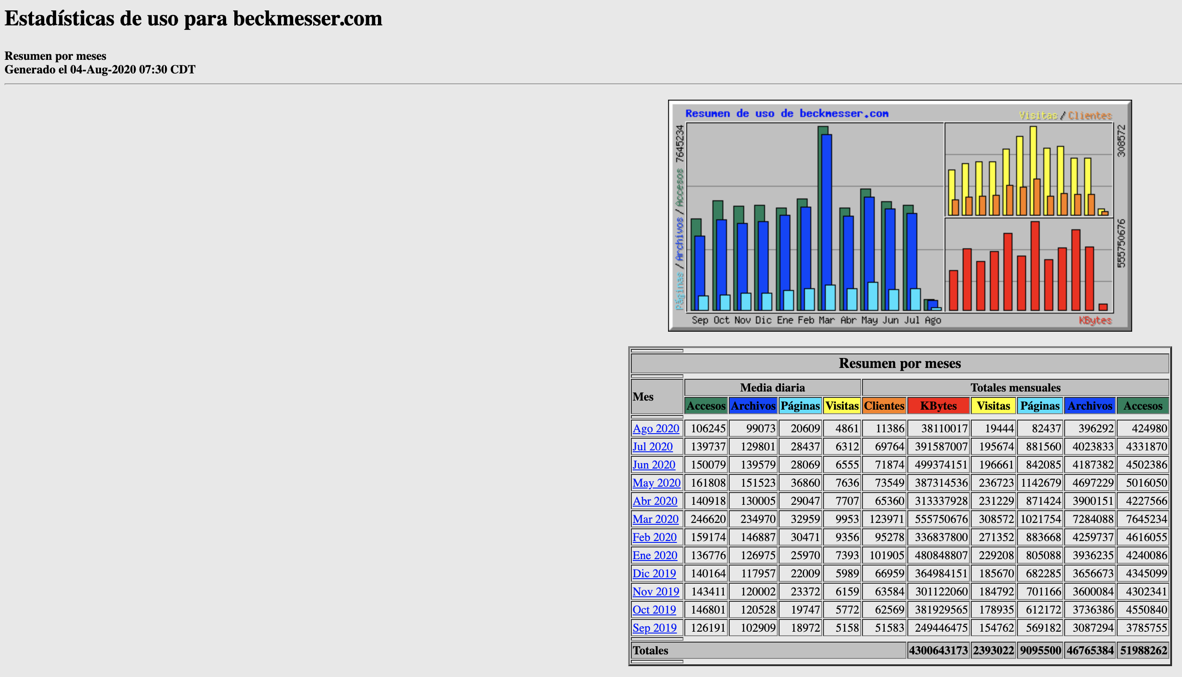Click the Media diaria header cell
Viewport: 1182px width, 677px height.
click(772, 387)
